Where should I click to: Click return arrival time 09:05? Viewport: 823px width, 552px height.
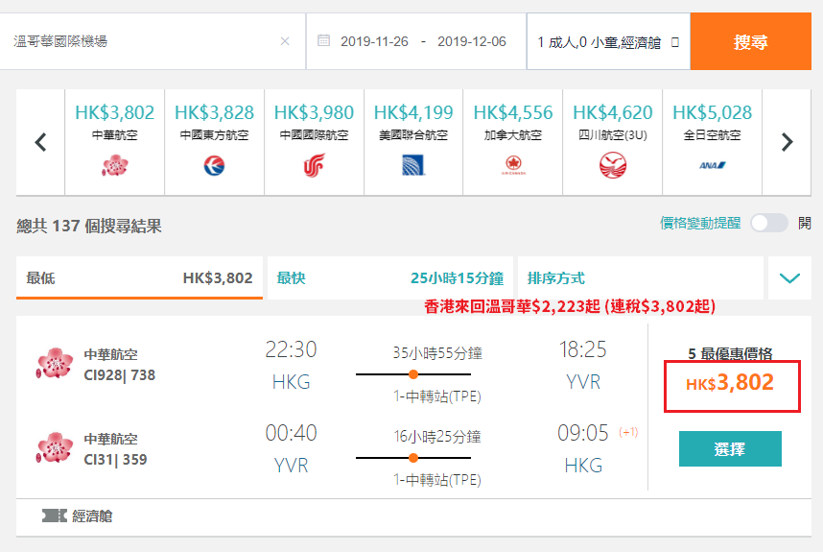click(582, 433)
